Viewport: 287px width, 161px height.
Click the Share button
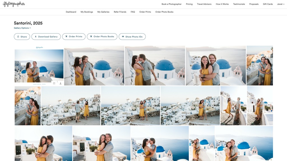pos(22,37)
